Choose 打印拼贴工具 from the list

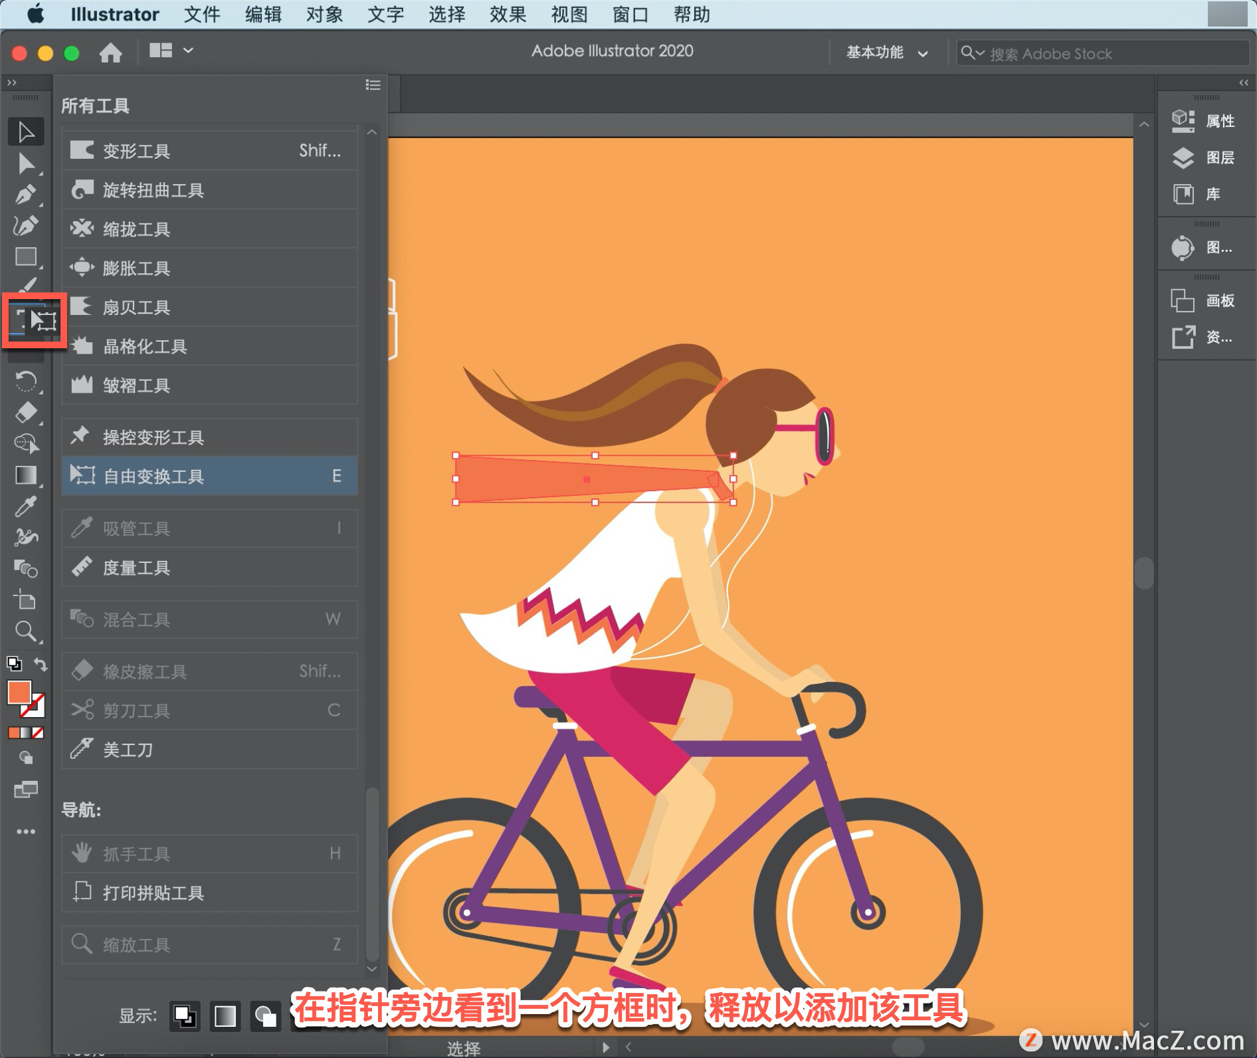(x=209, y=893)
